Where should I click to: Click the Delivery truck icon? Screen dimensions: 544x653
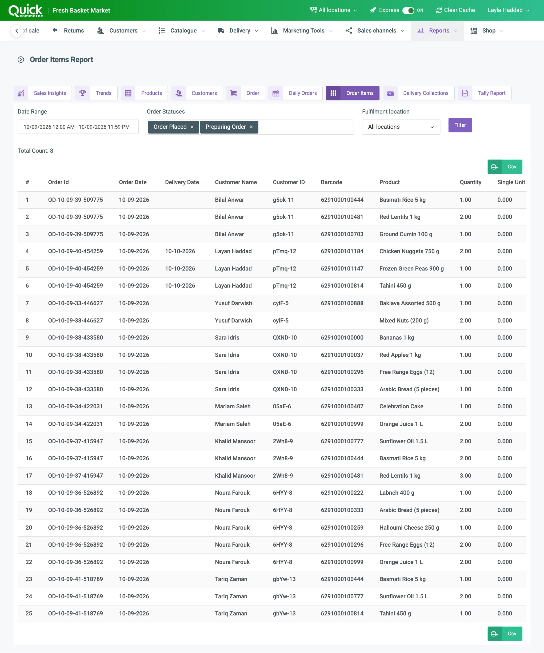click(x=221, y=30)
